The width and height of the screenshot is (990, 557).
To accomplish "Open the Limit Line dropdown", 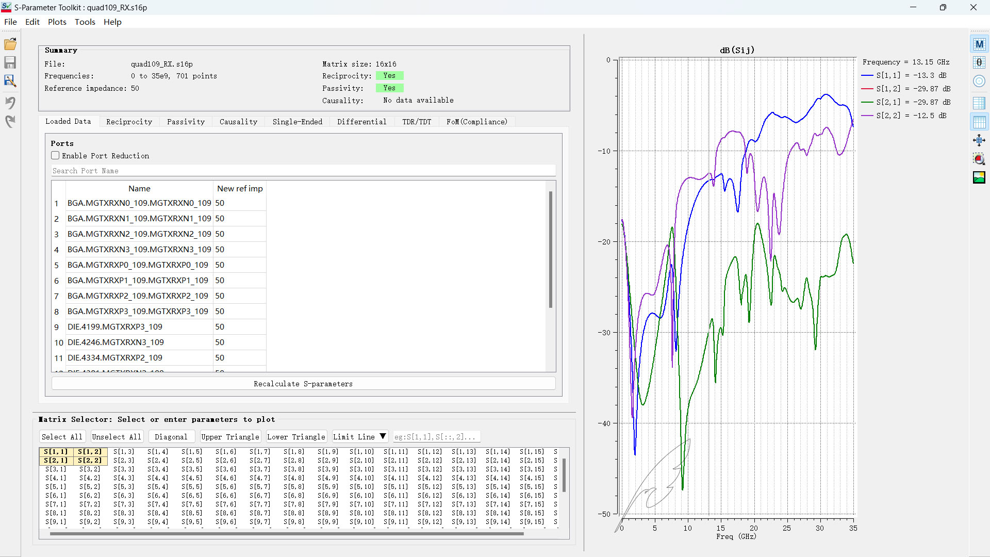I will [x=360, y=437].
